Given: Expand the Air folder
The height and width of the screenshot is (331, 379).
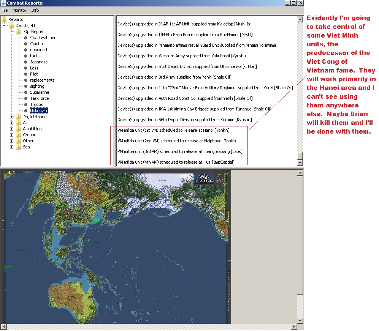Looking at the screenshot, I should pyautogui.click(x=11, y=123).
